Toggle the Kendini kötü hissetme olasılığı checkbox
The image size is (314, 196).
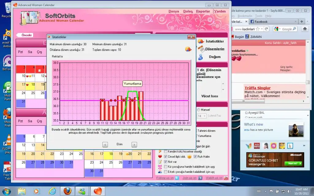166,151
